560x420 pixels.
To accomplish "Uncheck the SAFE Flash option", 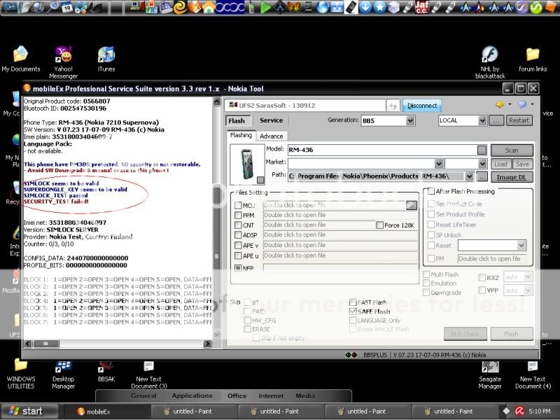I will (353, 311).
